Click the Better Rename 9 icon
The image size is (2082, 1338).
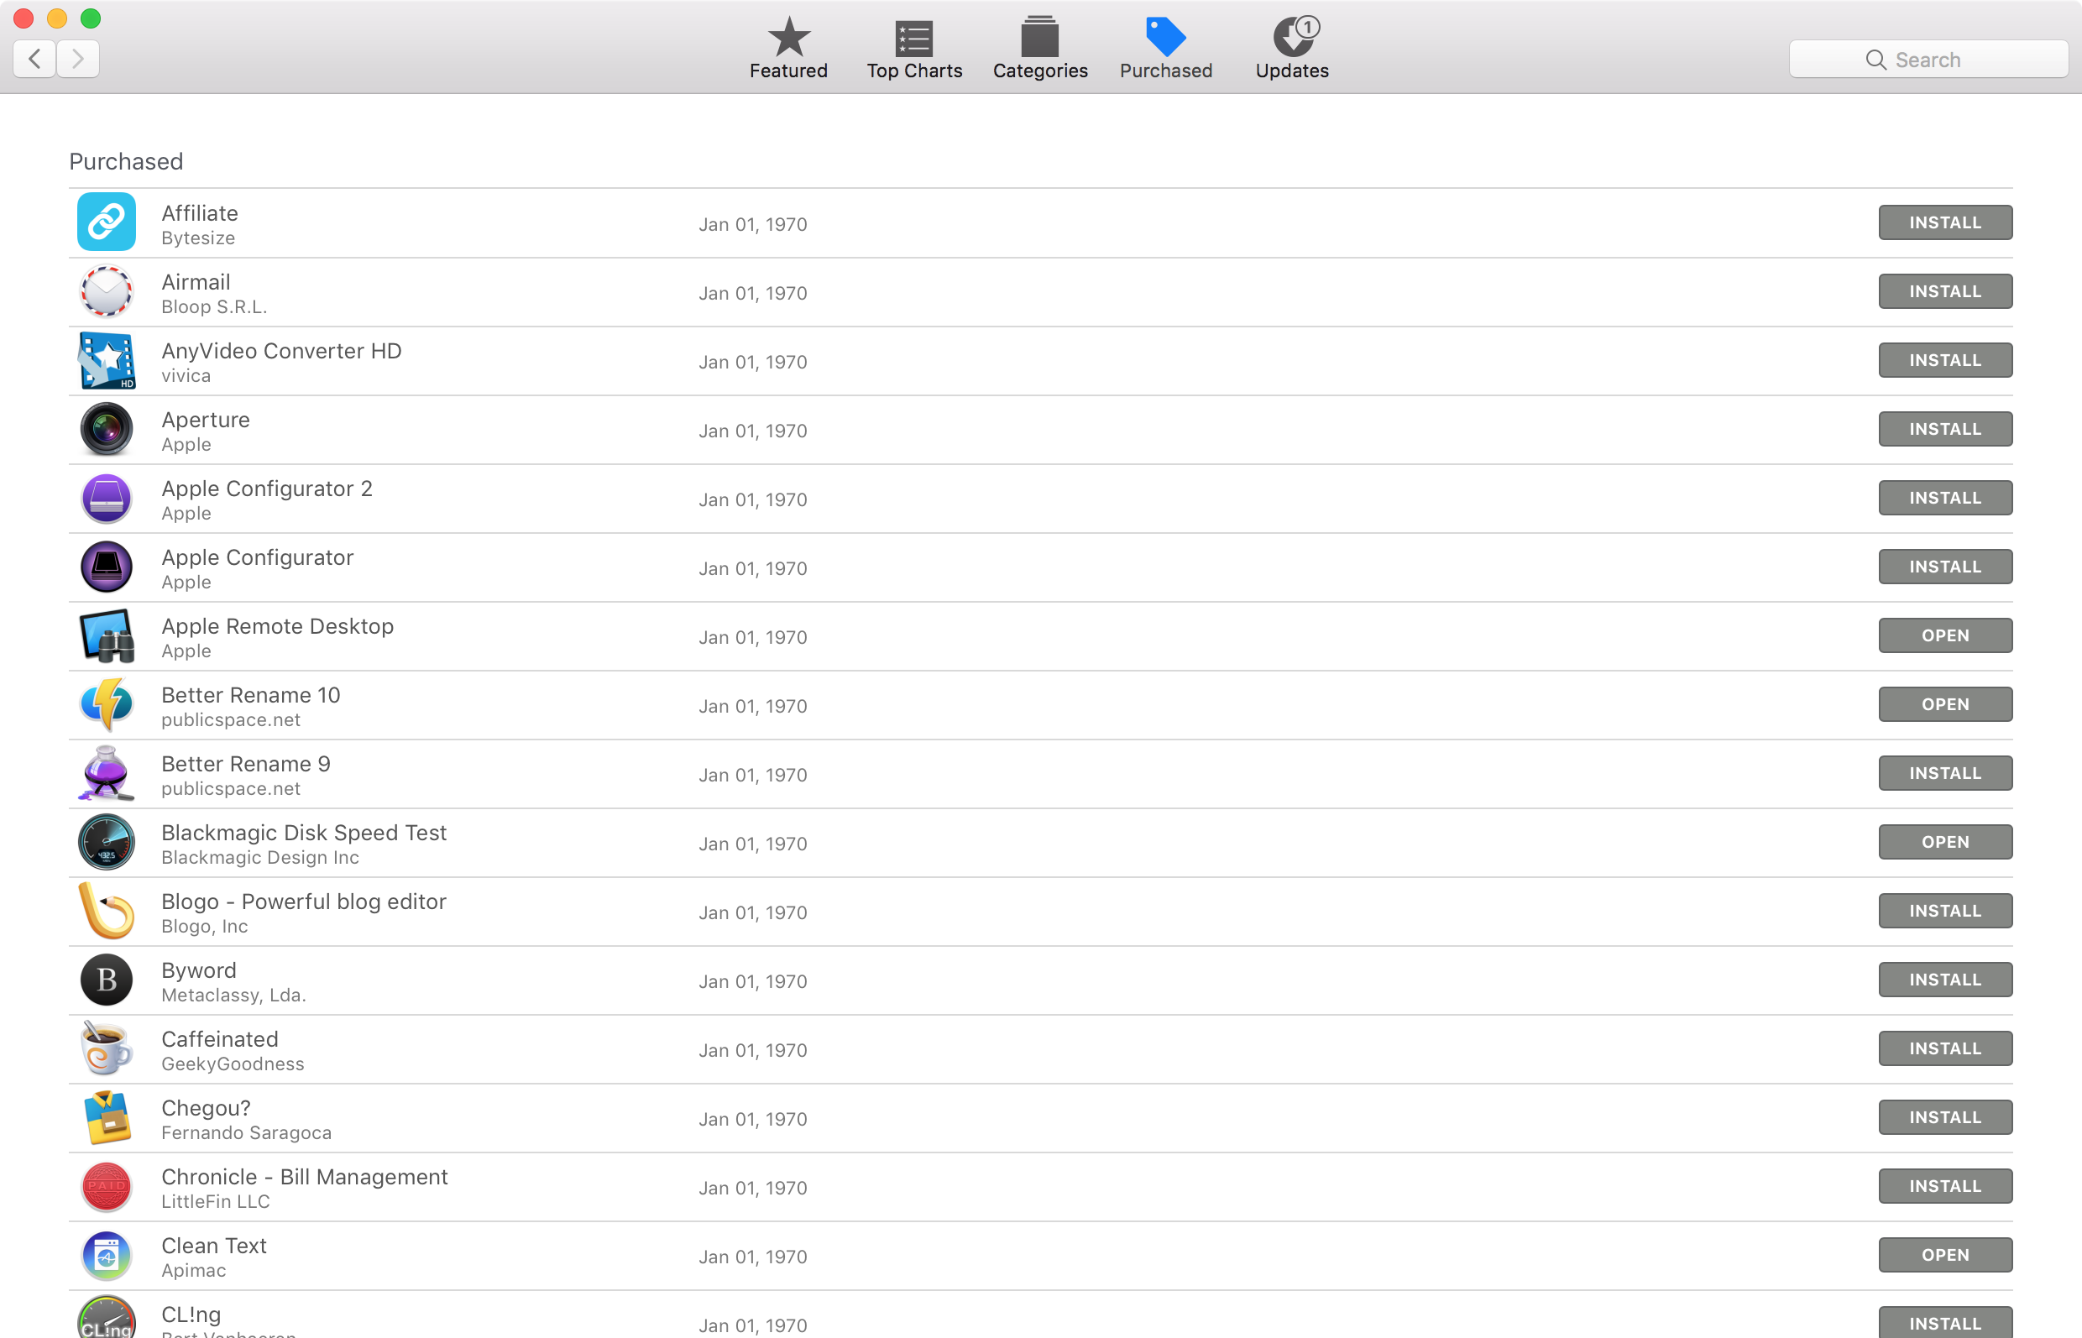(x=106, y=772)
